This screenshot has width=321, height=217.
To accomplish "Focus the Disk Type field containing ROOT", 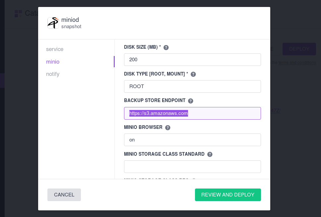I will 192,86.
